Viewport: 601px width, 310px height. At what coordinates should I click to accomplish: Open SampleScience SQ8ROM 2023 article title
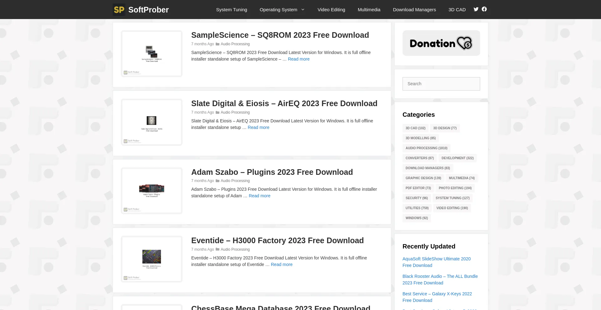(280, 35)
